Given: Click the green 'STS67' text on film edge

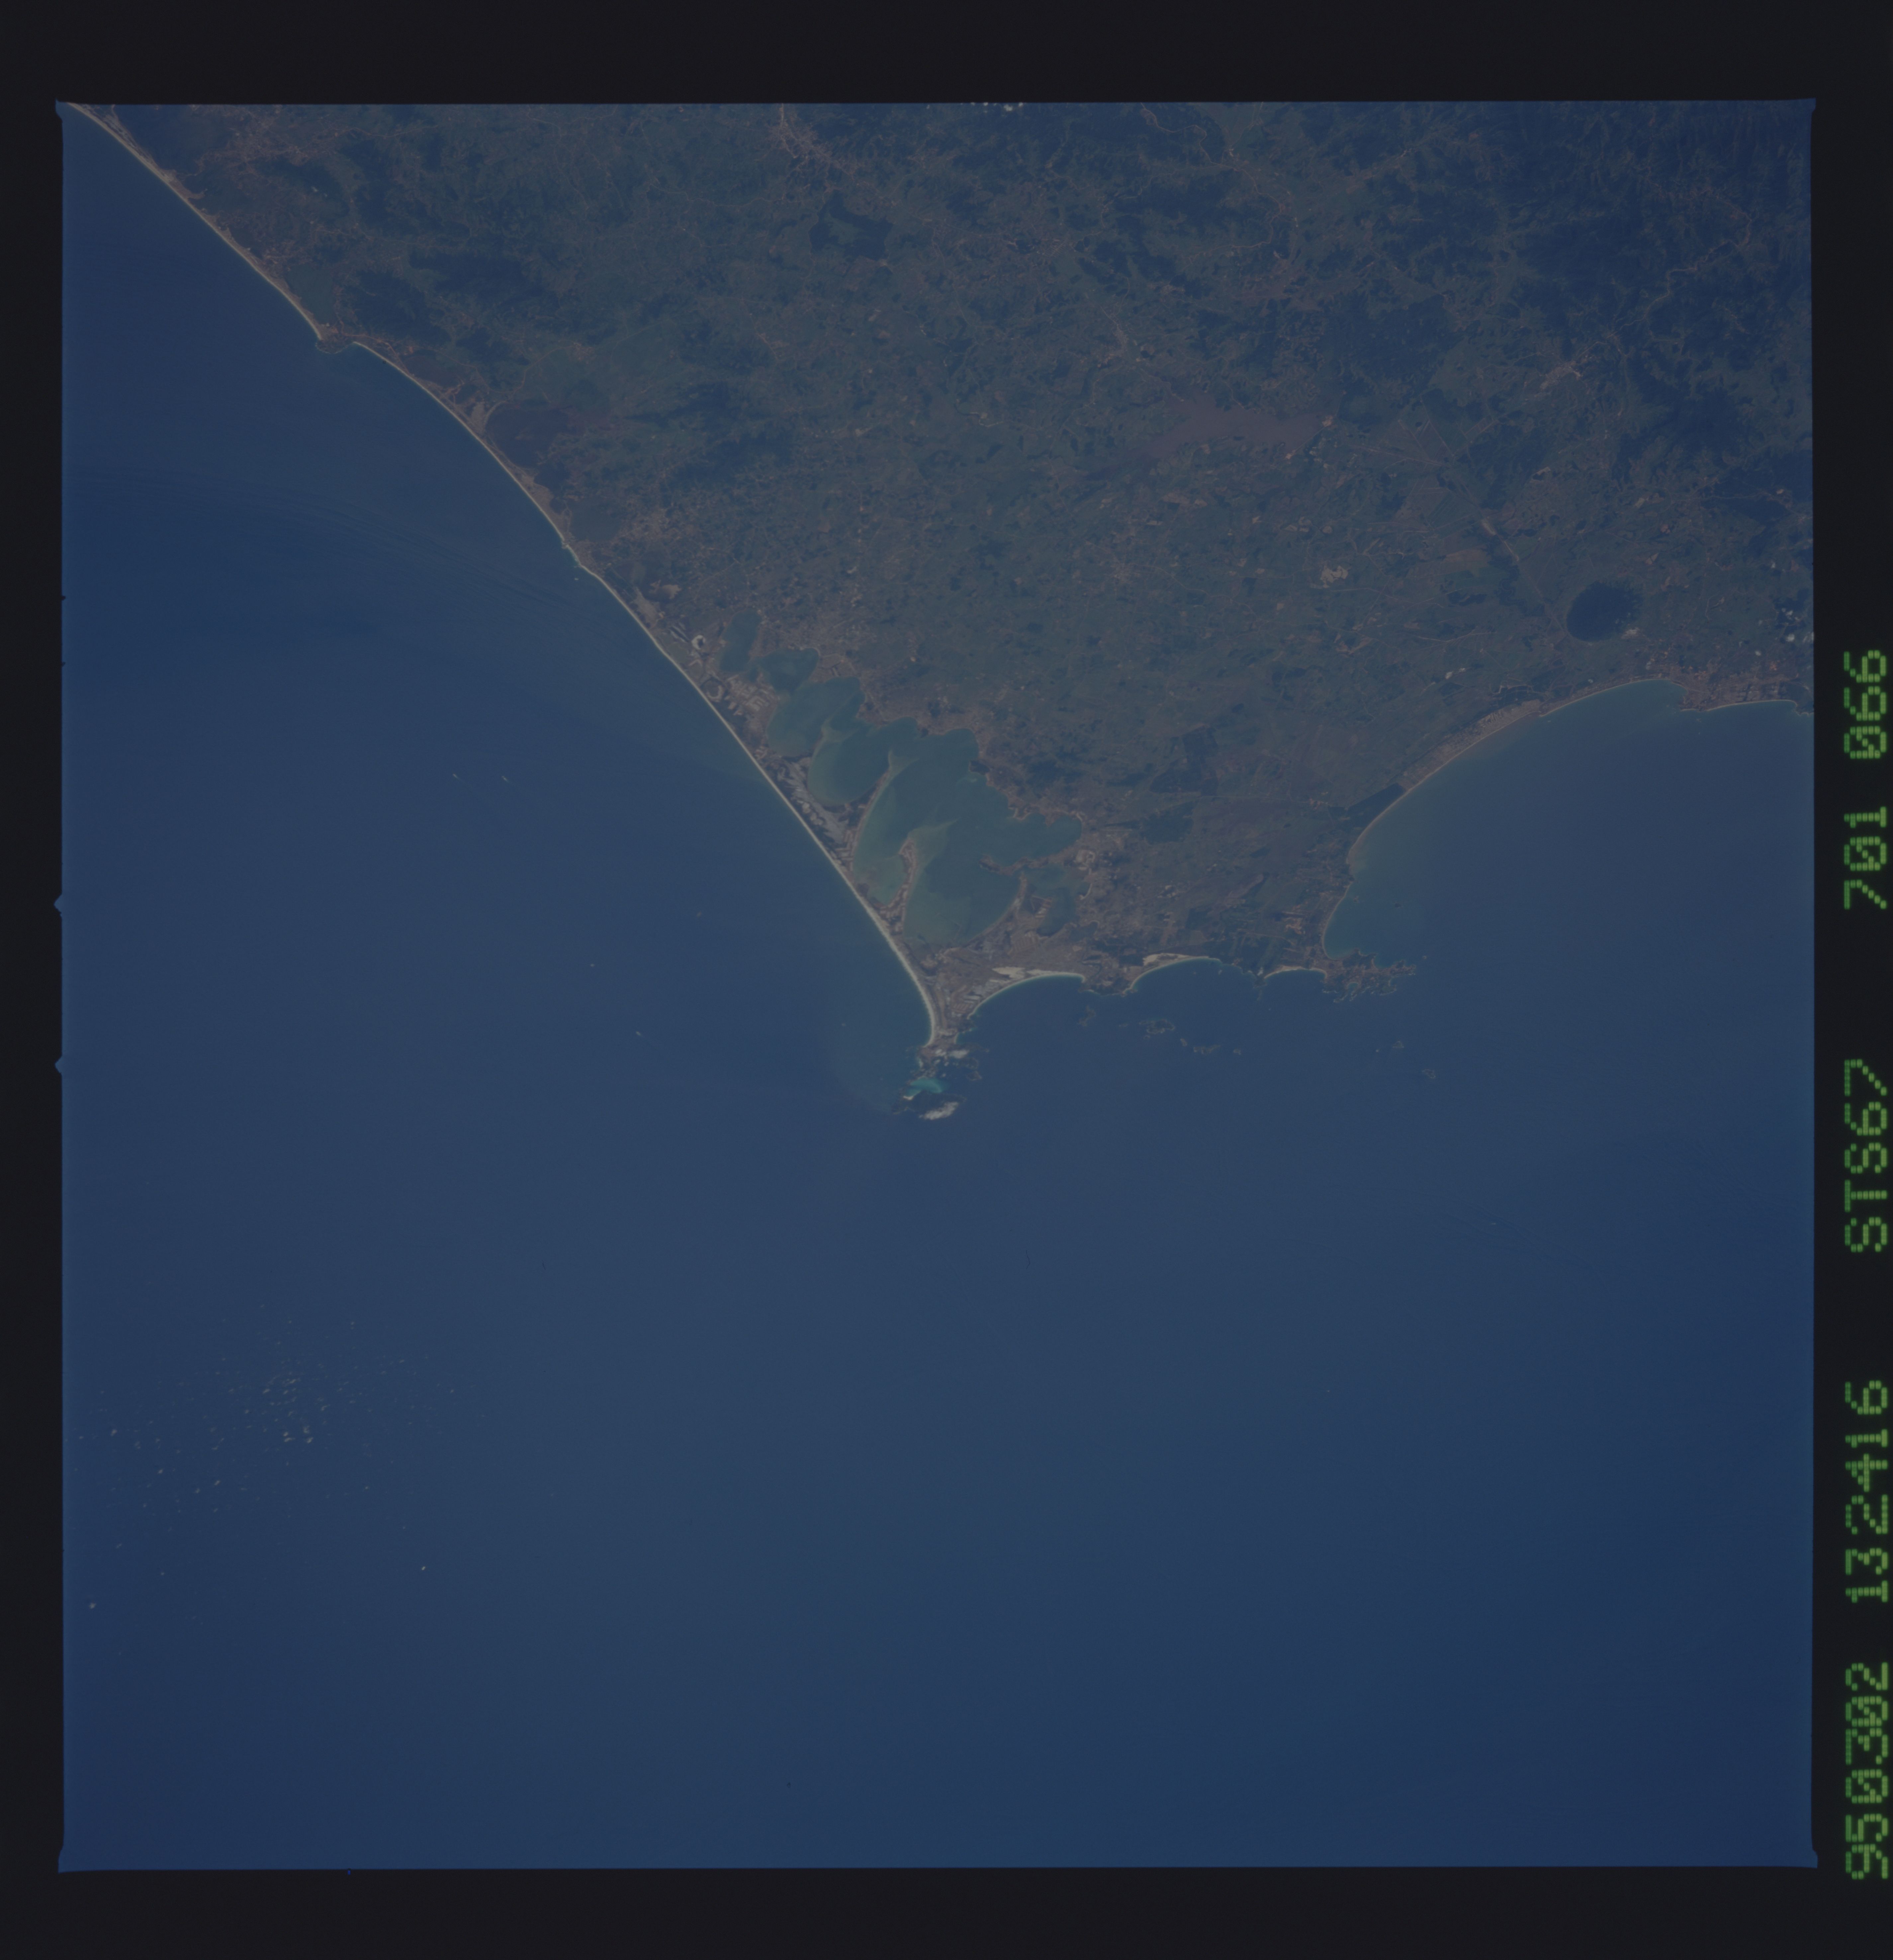Looking at the screenshot, I should tap(1866, 1156).
